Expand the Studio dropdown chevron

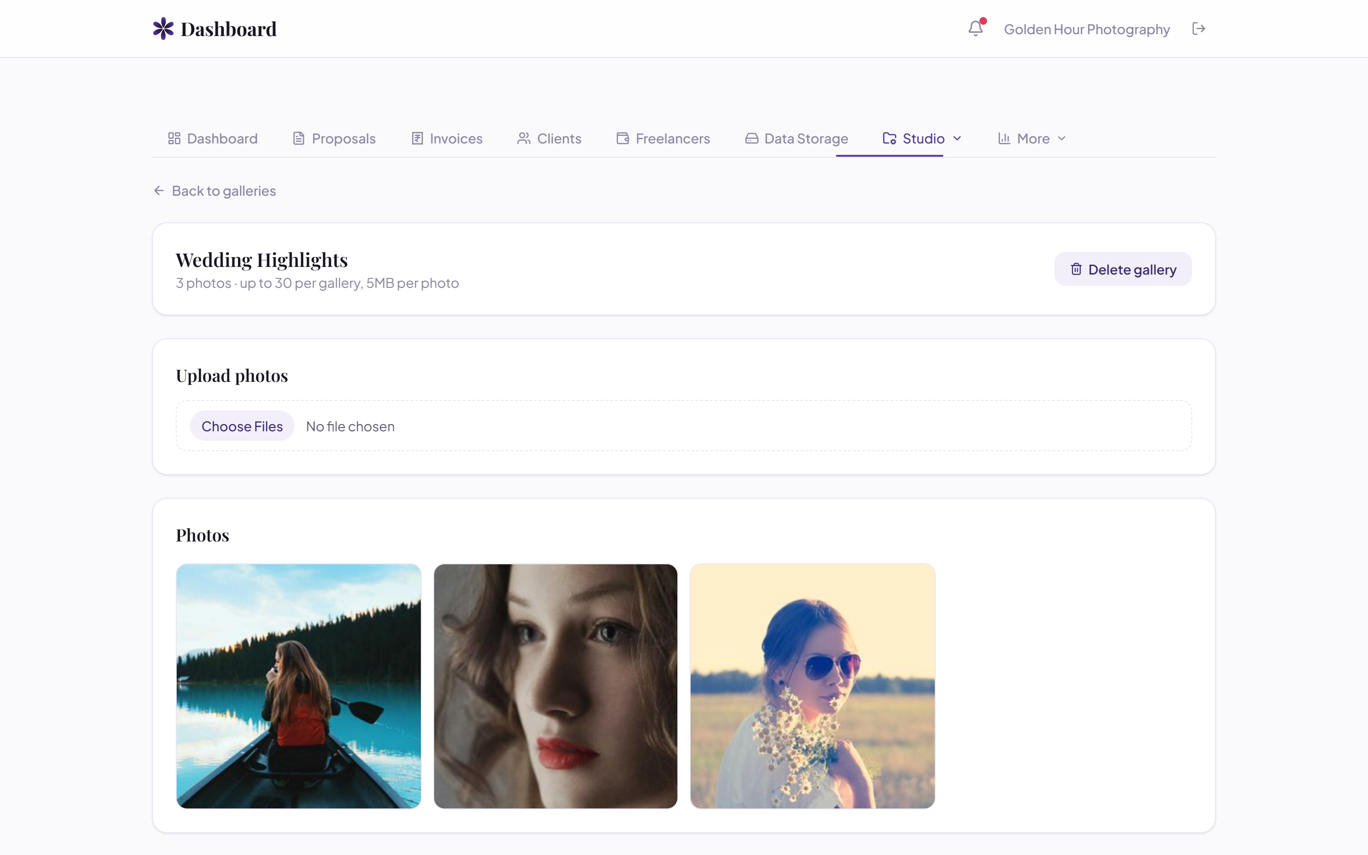(957, 139)
